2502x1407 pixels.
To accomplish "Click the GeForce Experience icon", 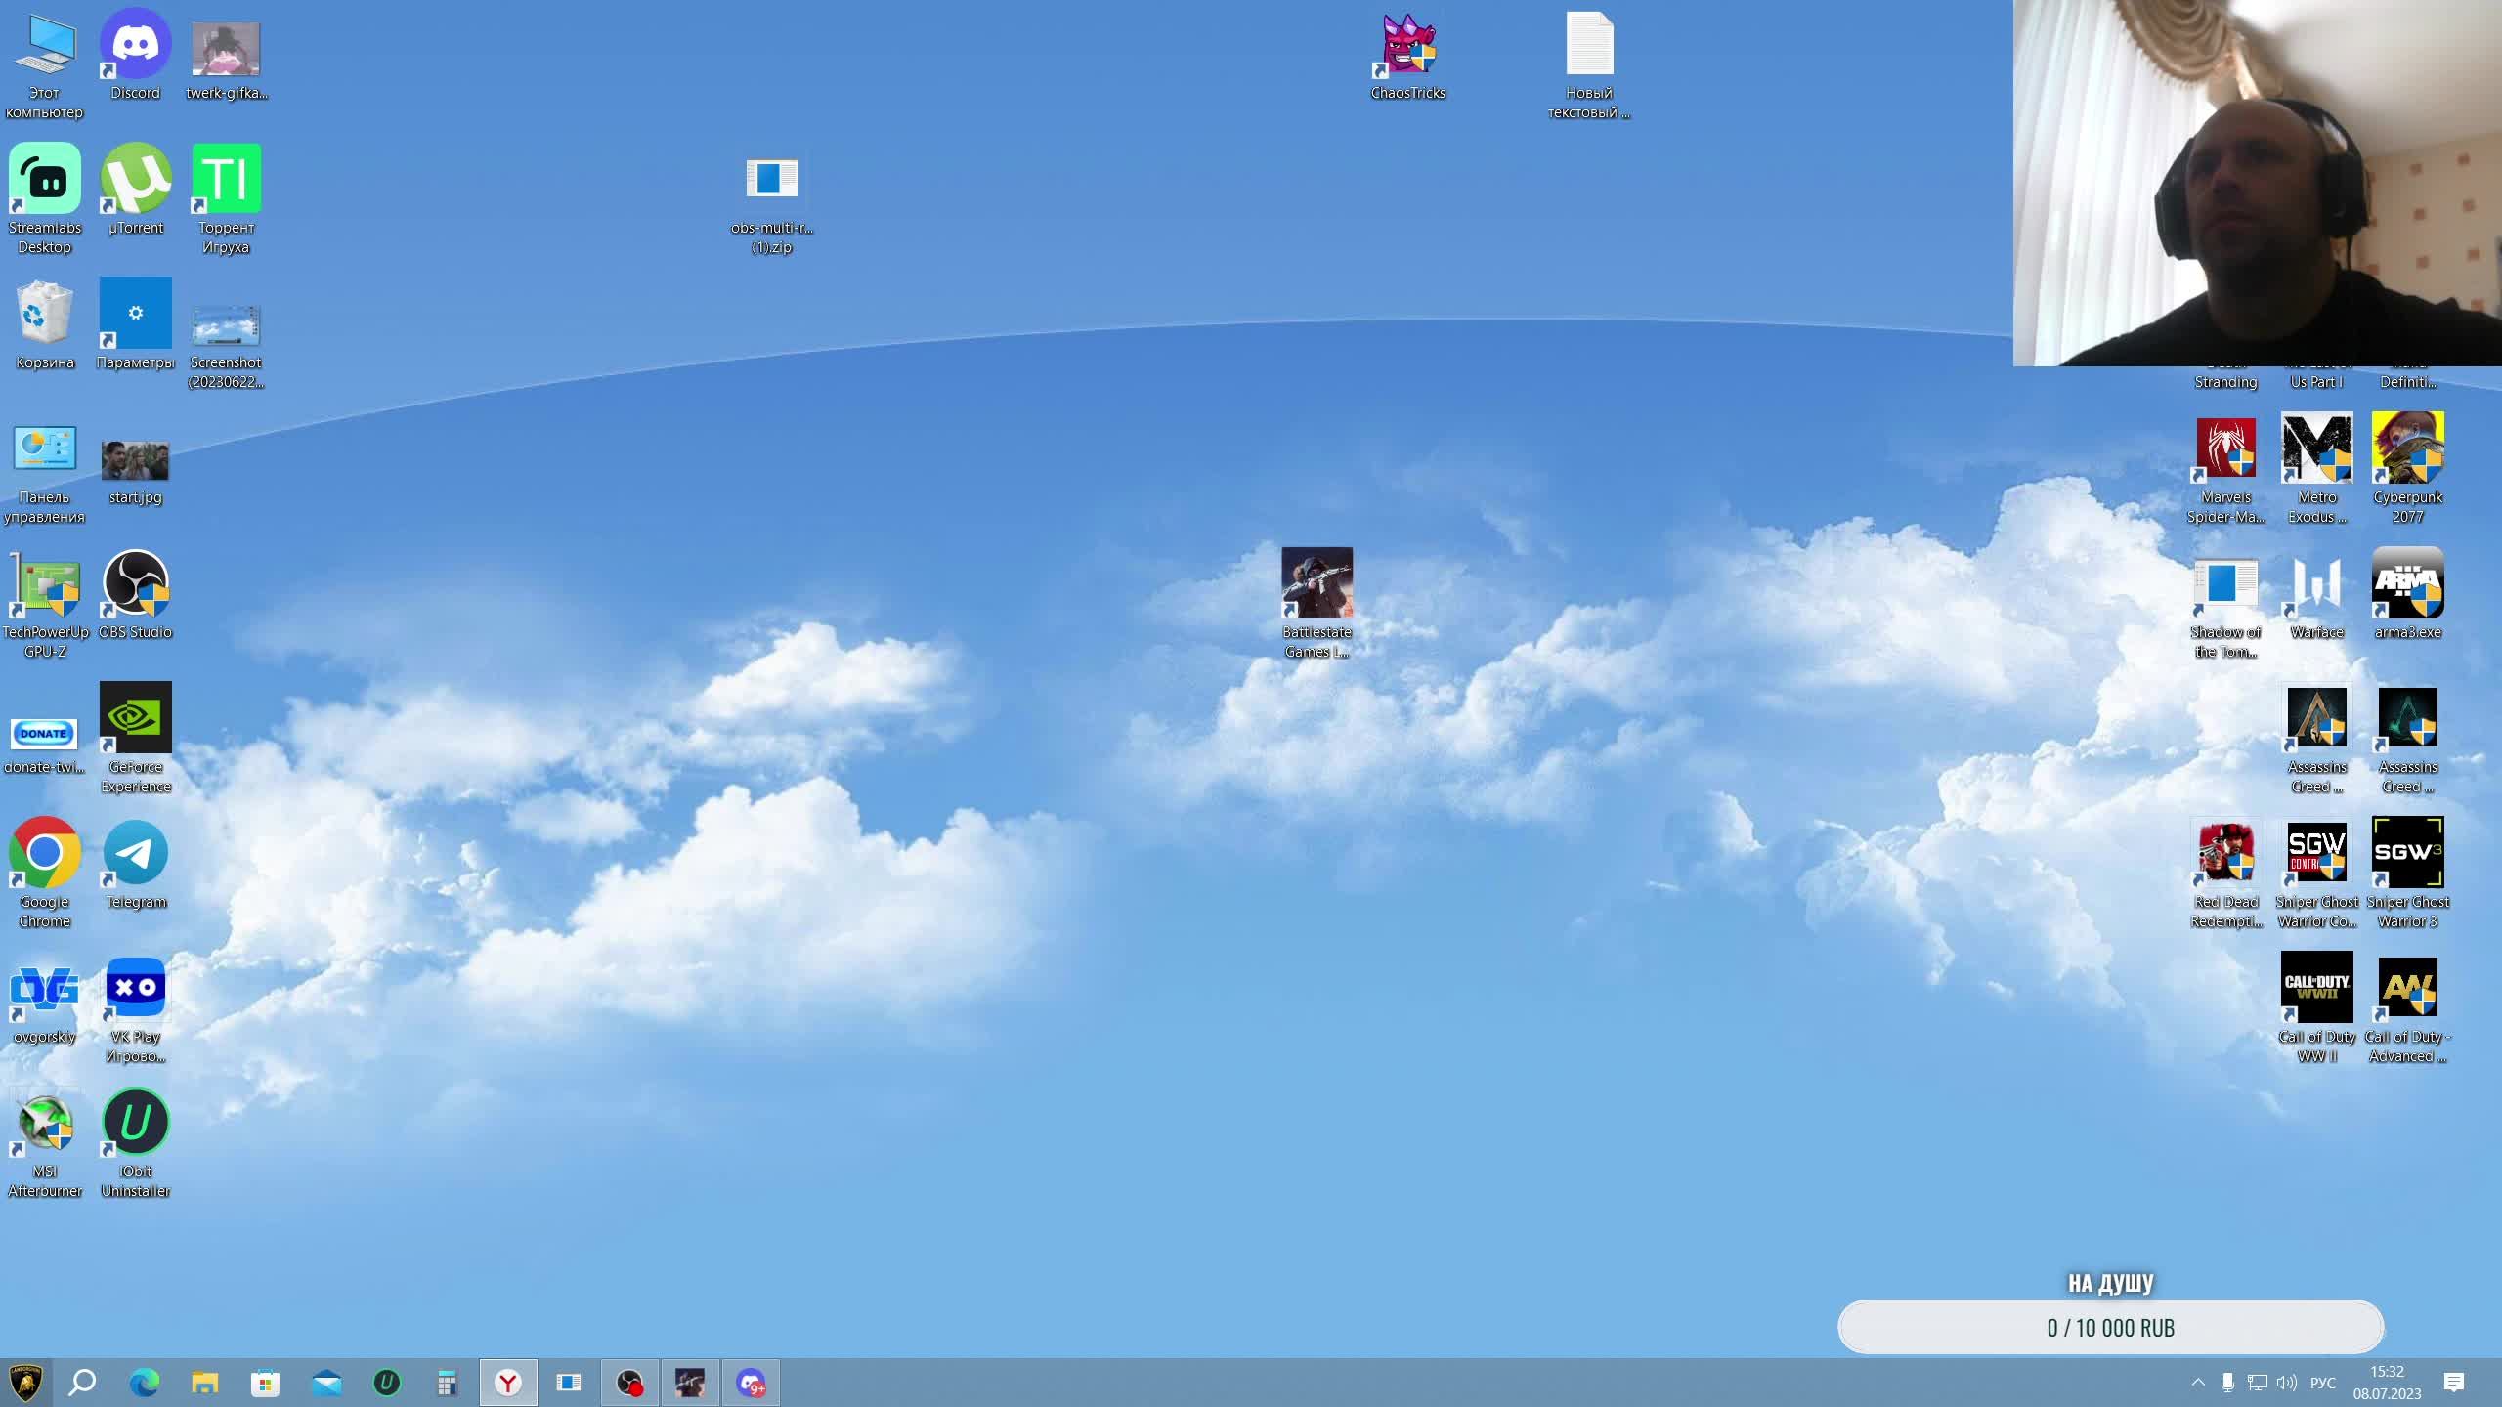I will click(135, 719).
